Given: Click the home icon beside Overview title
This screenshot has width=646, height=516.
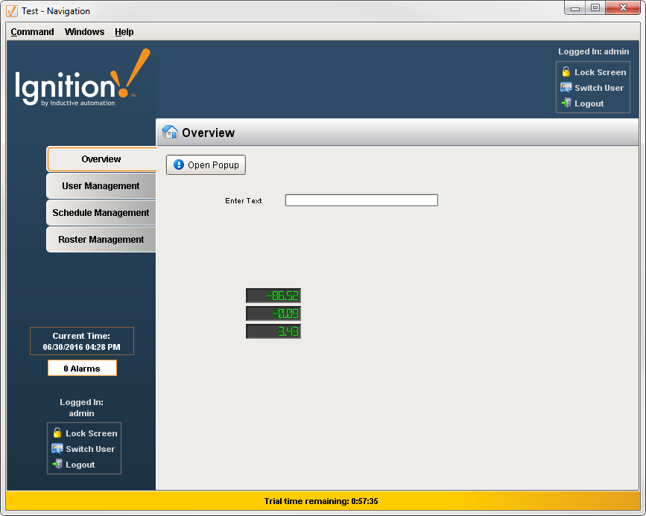Looking at the screenshot, I should (170, 132).
